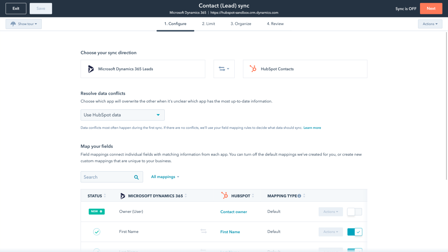This screenshot has width=448, height=252.
Task: Open the Show tour dropdown
Action: (x=23, y=24)
